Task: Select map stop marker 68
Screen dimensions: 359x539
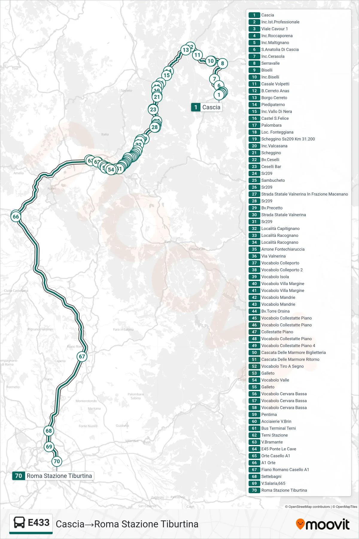Action: [x=49, y=431]
